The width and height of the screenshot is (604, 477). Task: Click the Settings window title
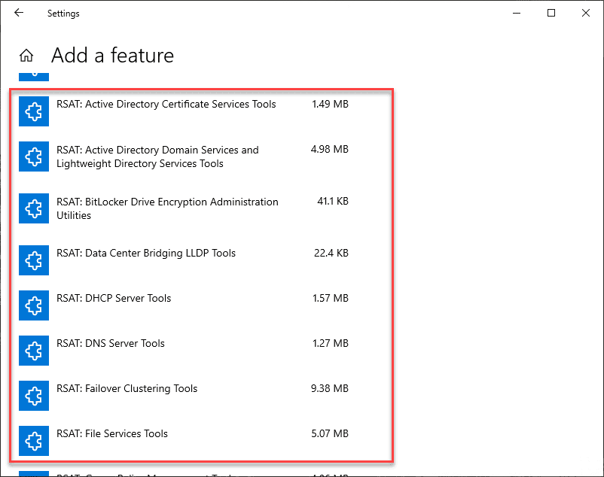[x=63, y=14]
